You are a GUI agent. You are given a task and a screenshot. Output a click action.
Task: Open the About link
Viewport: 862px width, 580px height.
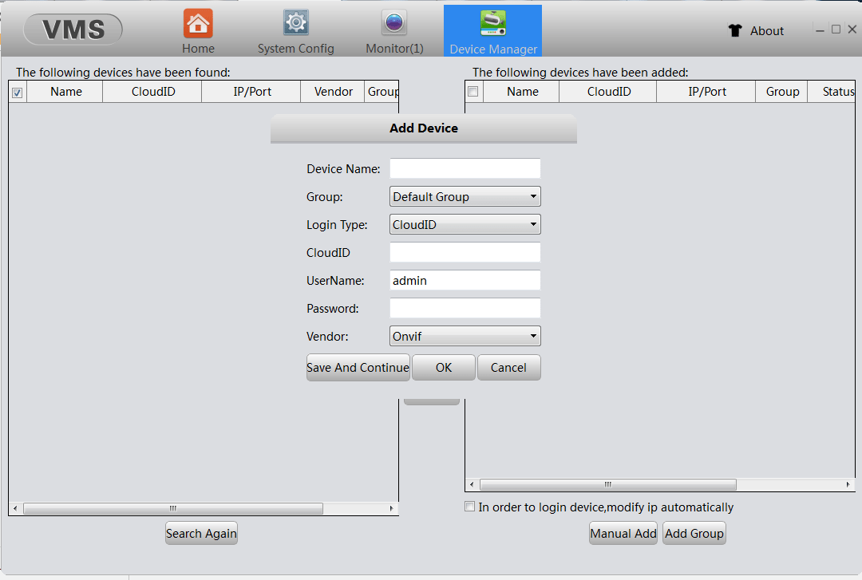click(x=767, y=31)
